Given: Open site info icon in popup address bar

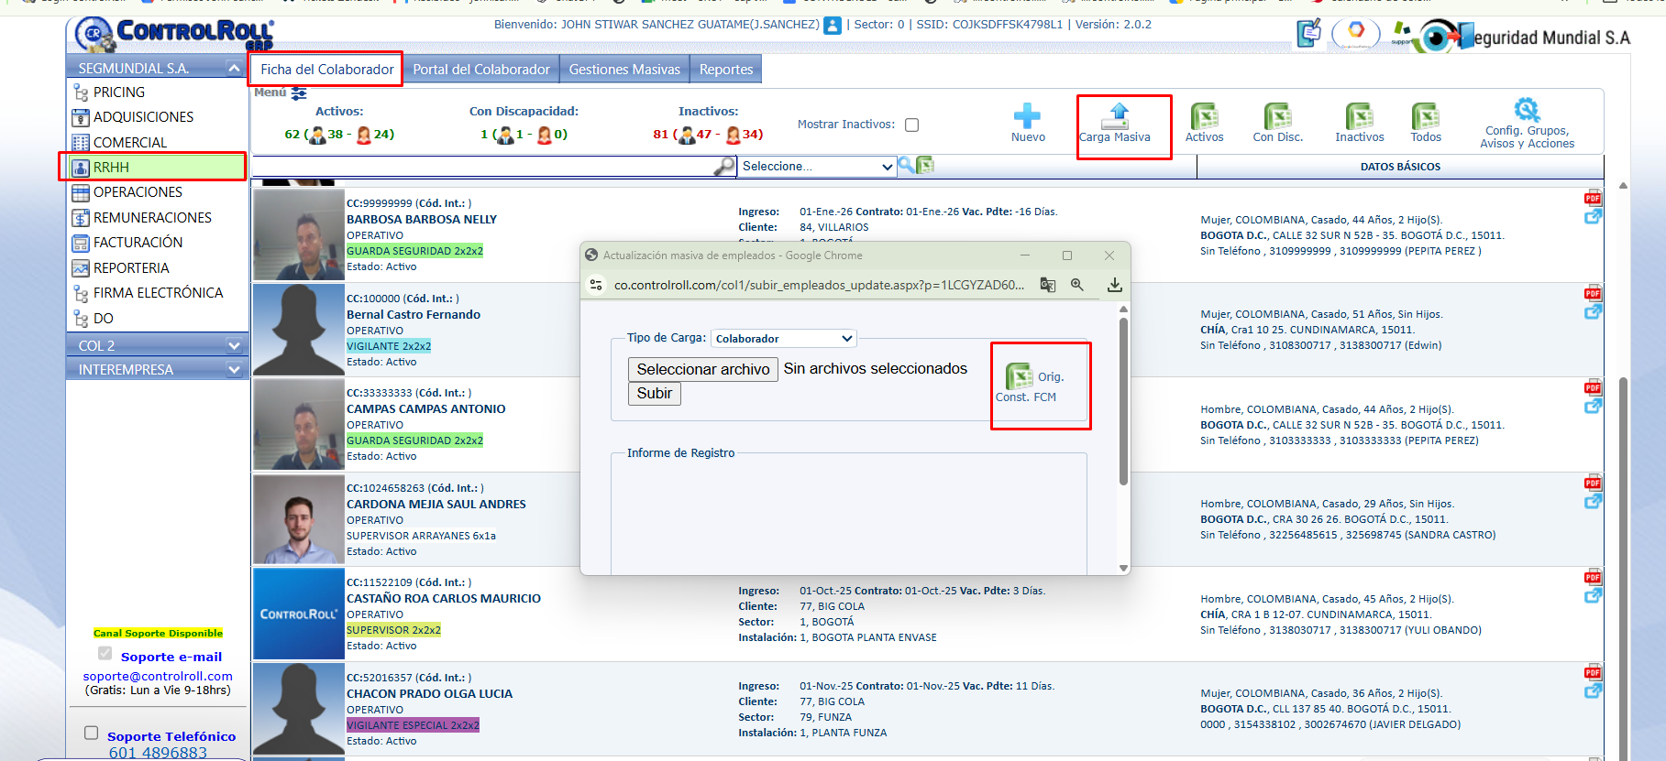Looking at the screenshot, I should (x=596, y=285).
